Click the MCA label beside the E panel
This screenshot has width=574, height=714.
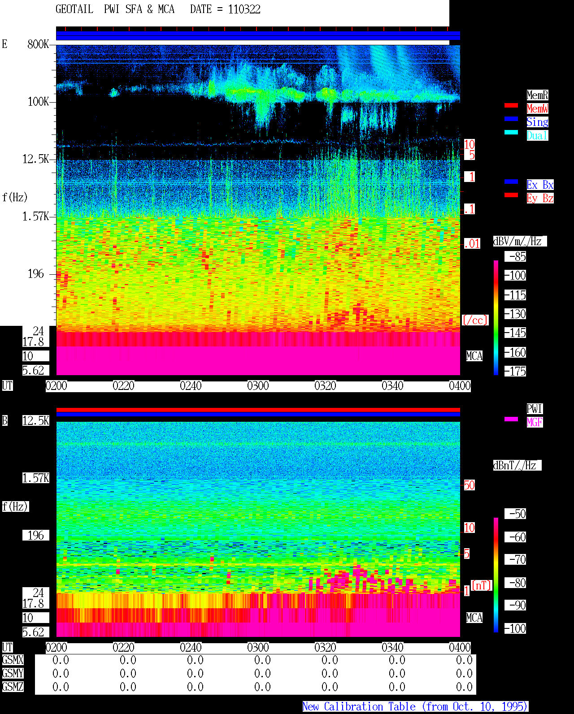[x=474, y=356]
